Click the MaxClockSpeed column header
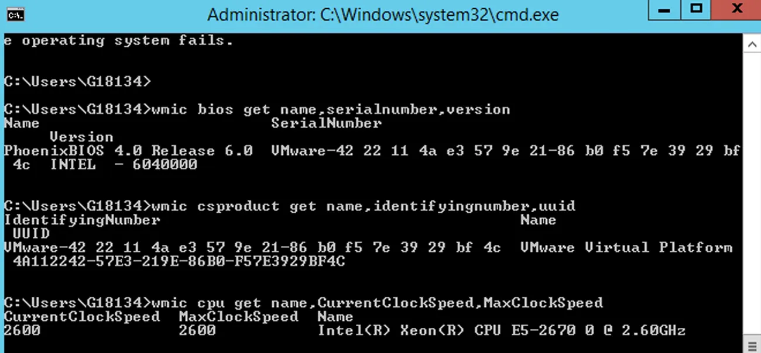Screen dimensions: 761x353 coord(239,317)
